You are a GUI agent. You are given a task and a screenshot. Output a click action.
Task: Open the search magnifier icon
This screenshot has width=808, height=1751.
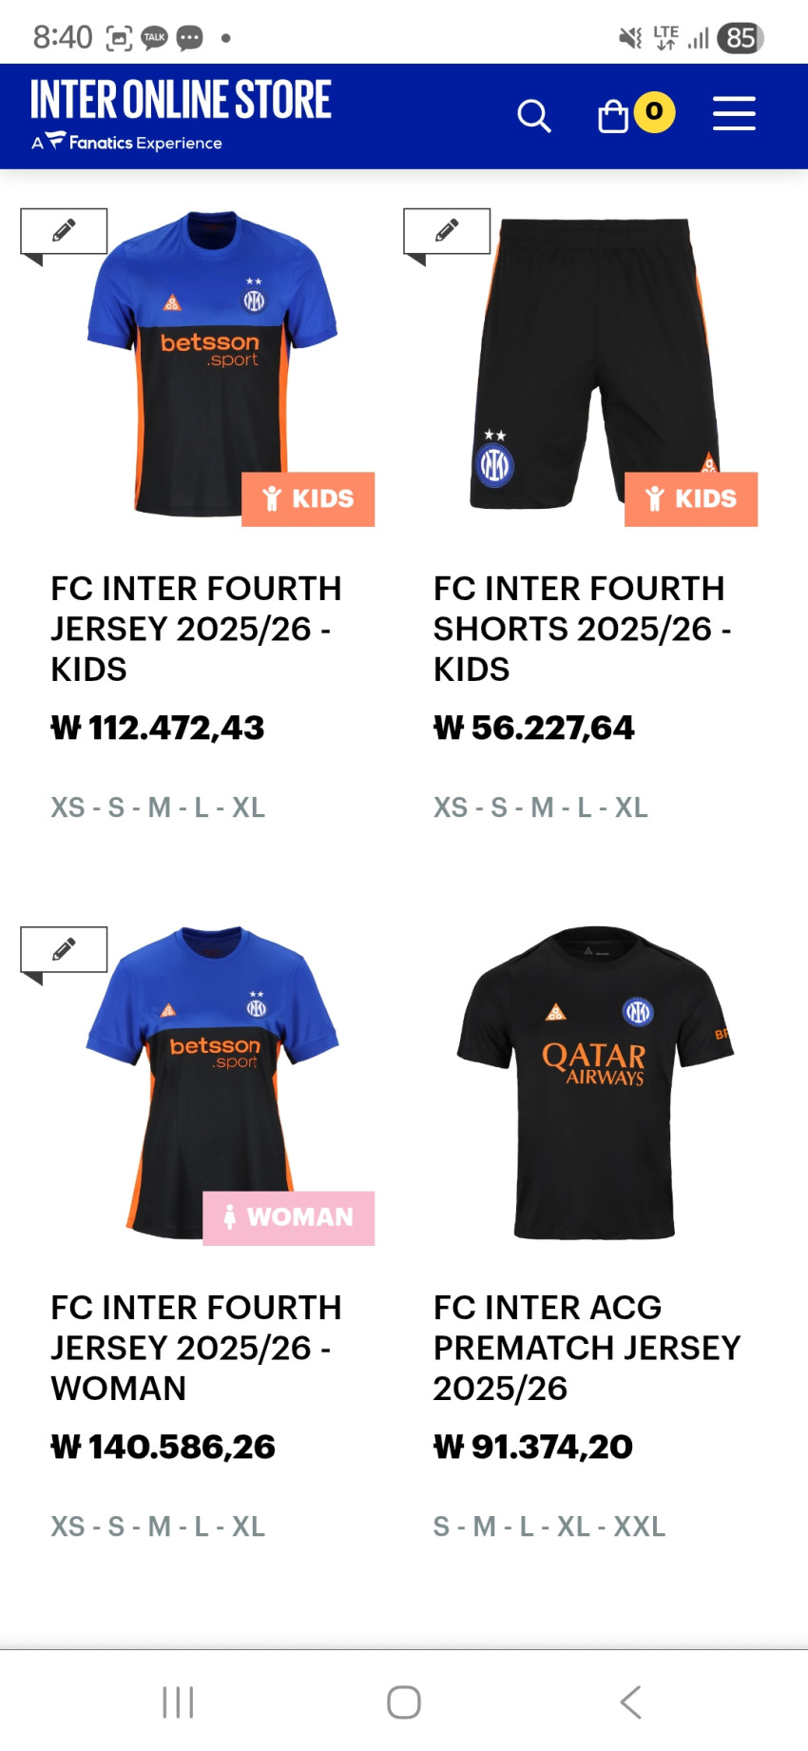(x=533, y=116)
